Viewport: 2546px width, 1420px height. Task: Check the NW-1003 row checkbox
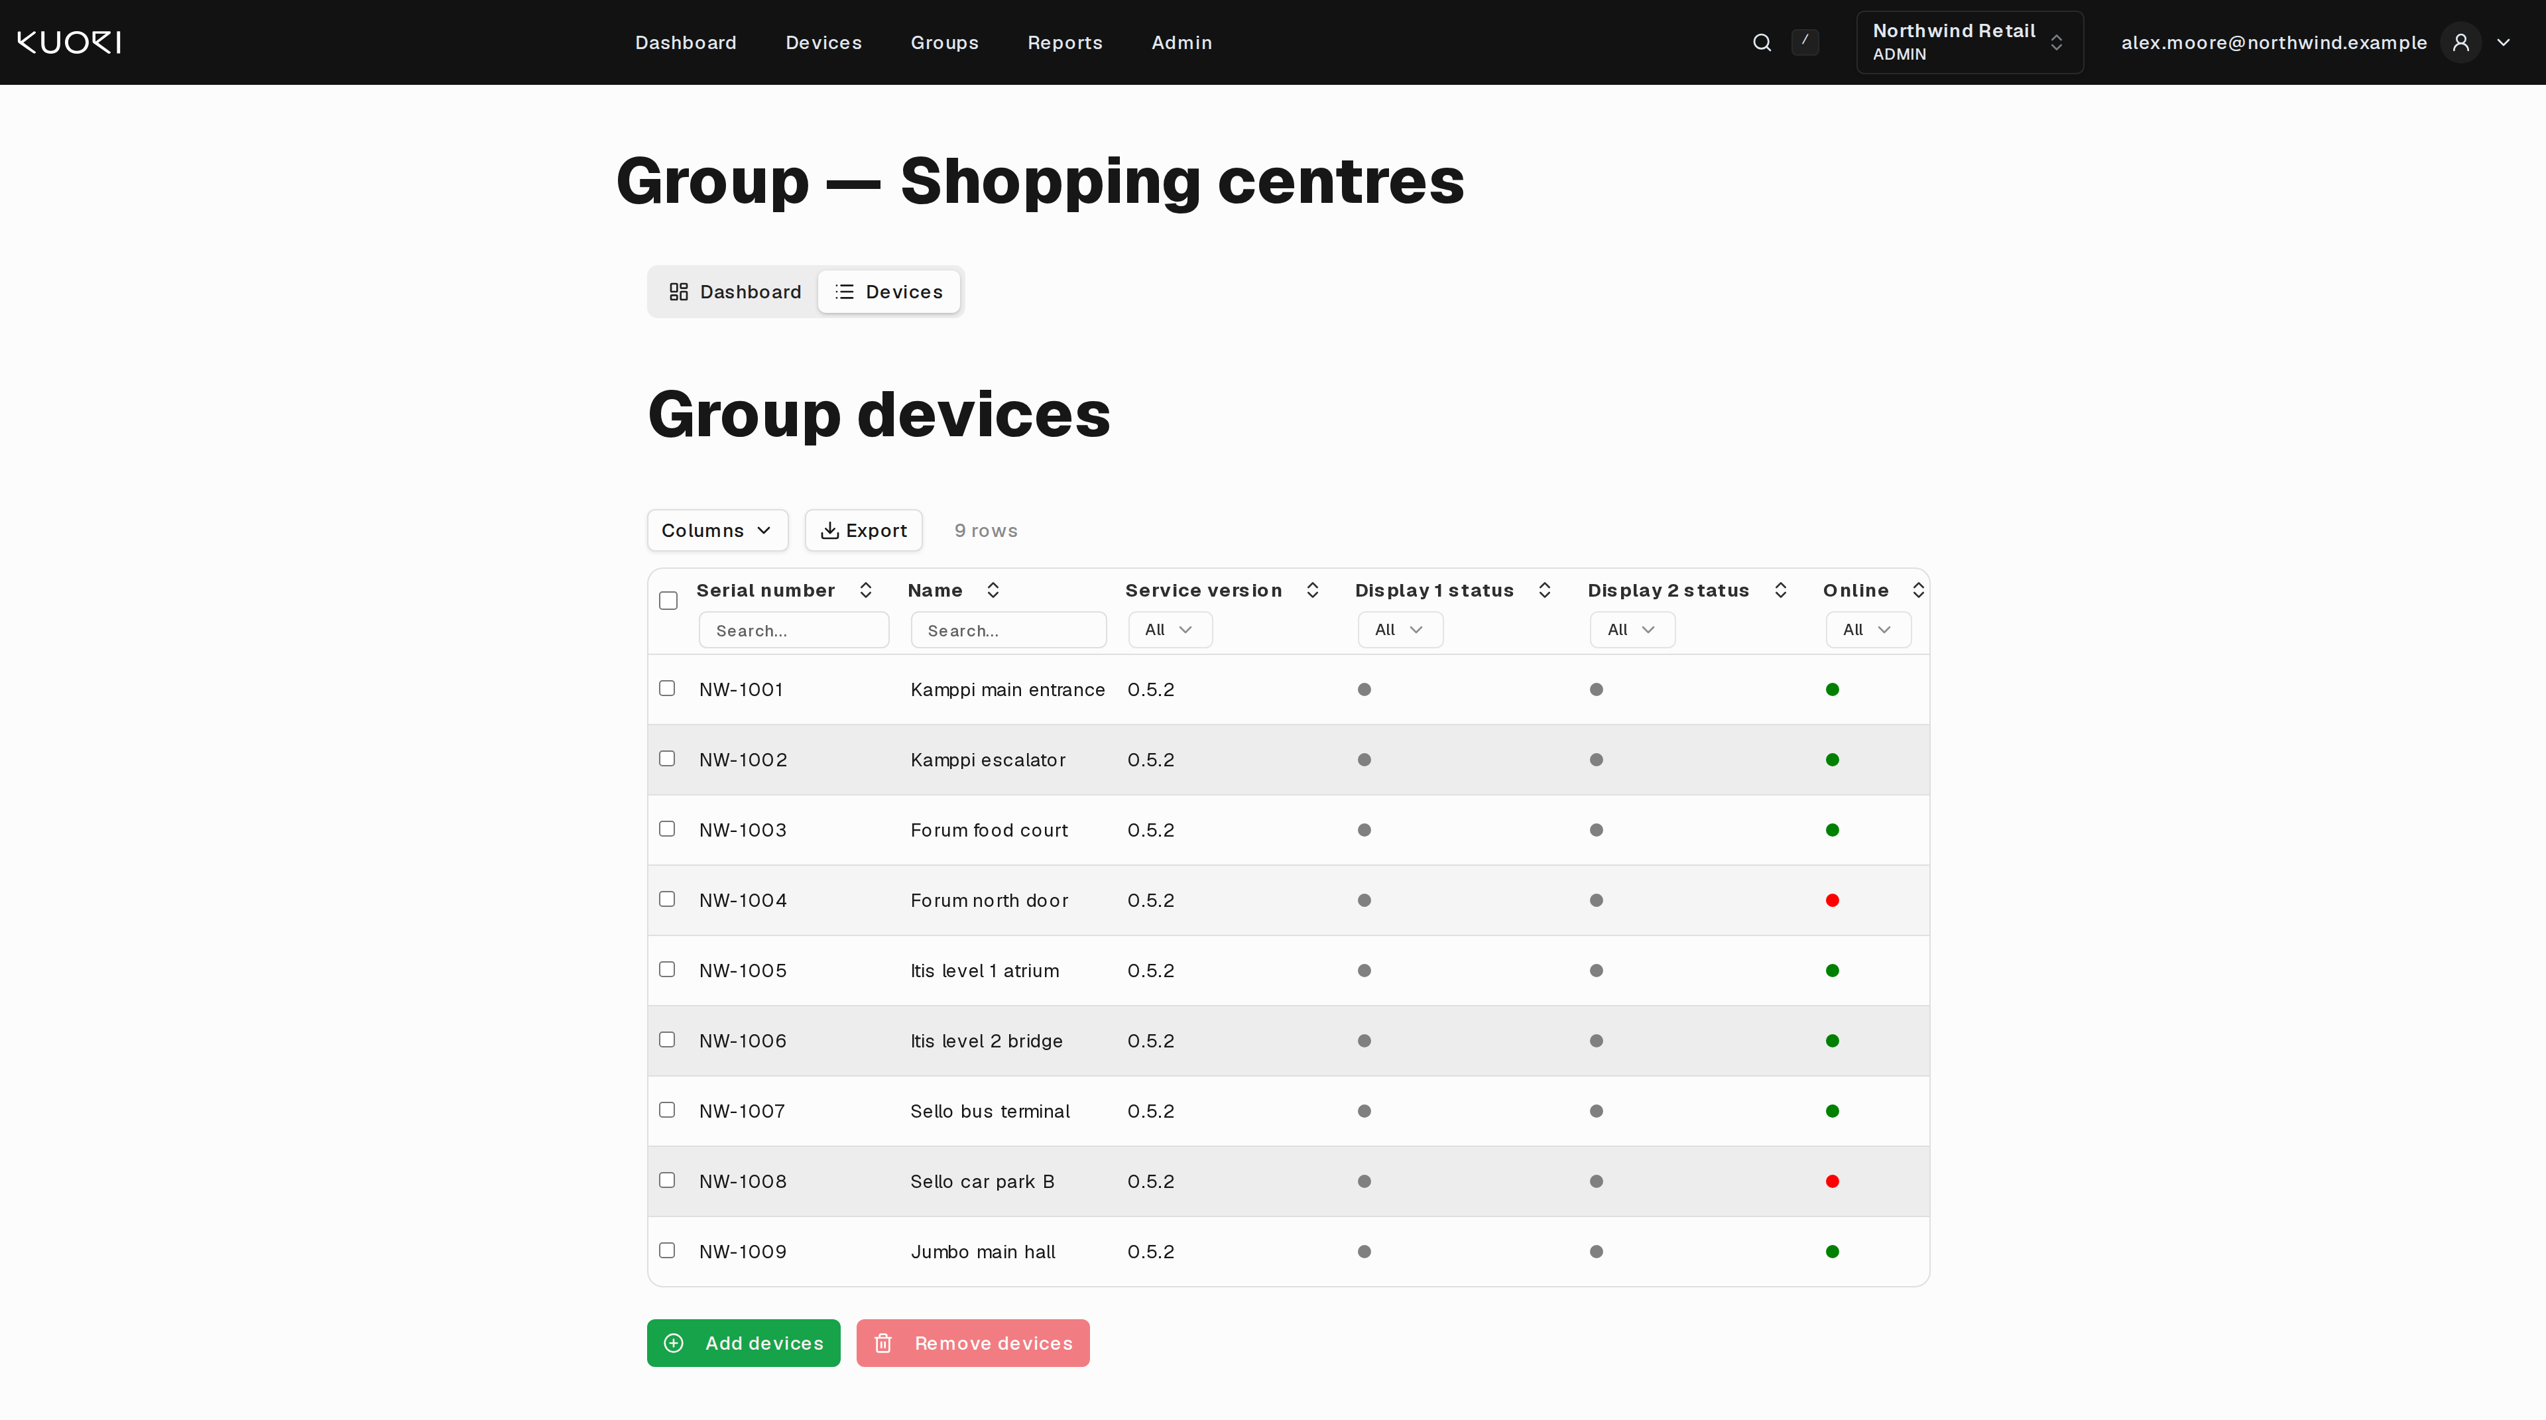[x=667, y=828]
